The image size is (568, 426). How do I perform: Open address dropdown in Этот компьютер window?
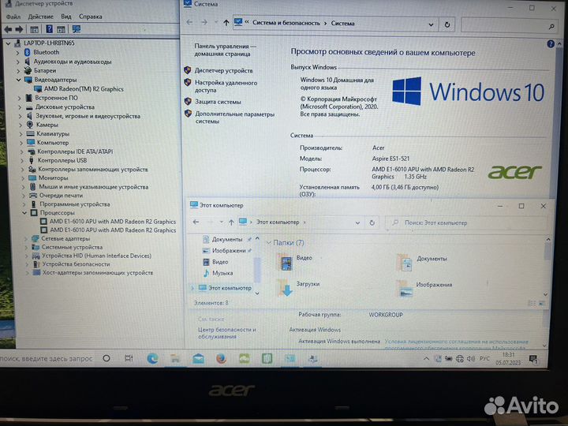tap(357, 222)
